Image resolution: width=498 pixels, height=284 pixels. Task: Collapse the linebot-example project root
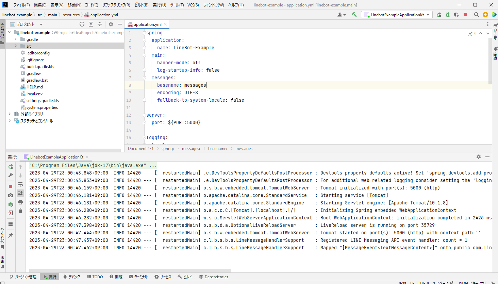click(x=10, y=32)
